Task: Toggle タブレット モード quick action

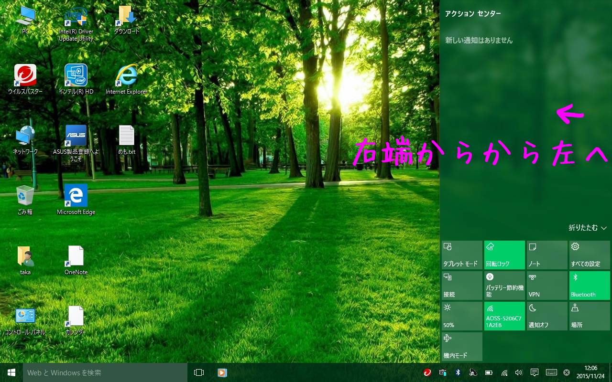Action: pyautogui.click(x=462, y=255)
